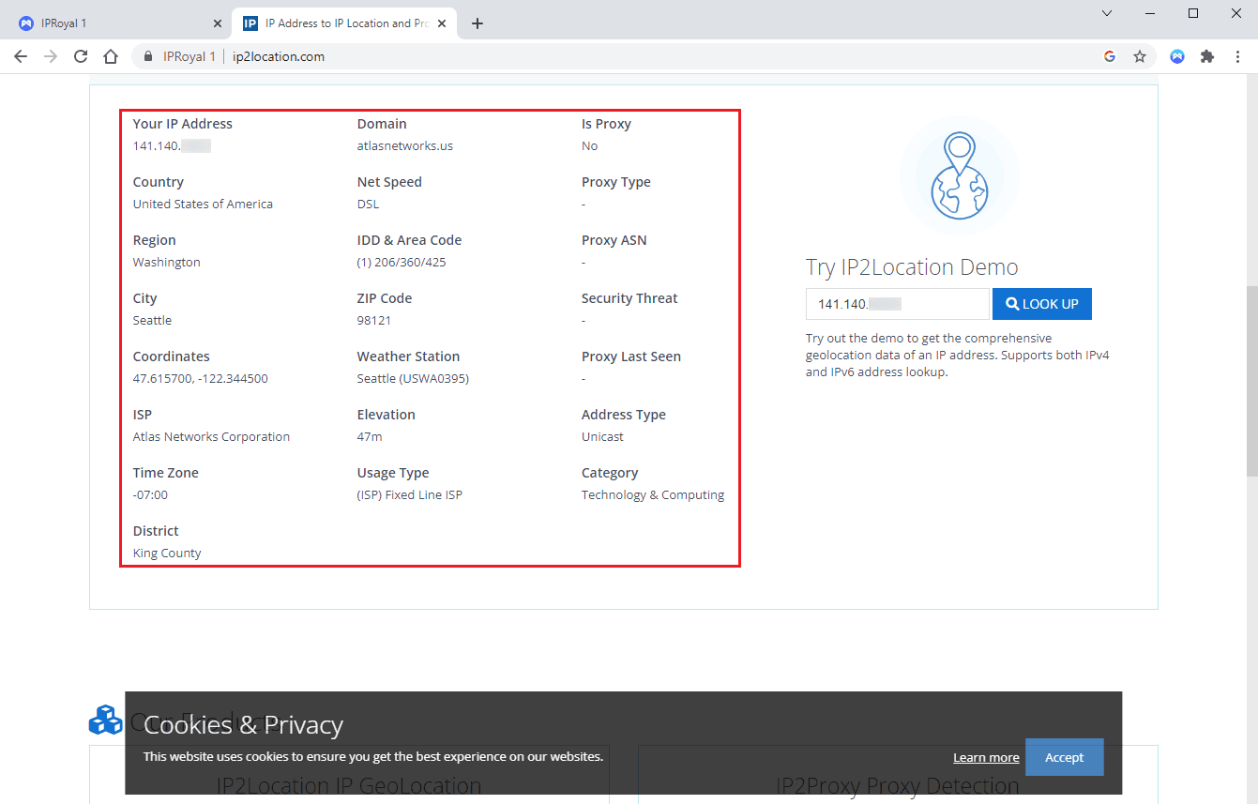The height and width of the screenshot is (804, 1258).
Task: Click the Time Zone value -07:00
Action: pos(150,495)
